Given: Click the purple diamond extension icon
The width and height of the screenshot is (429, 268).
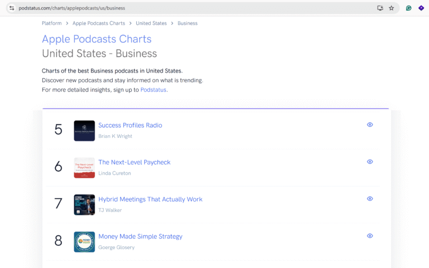Looking at the screenshot, I should pyautogui.click(x=421, y=8).
